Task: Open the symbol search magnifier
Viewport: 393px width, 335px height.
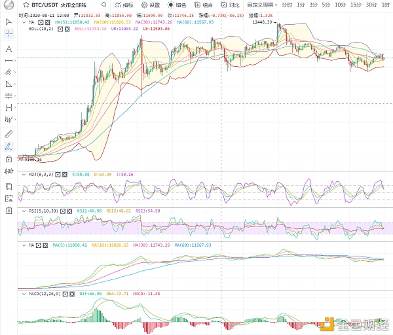Action: click(104, 5)
